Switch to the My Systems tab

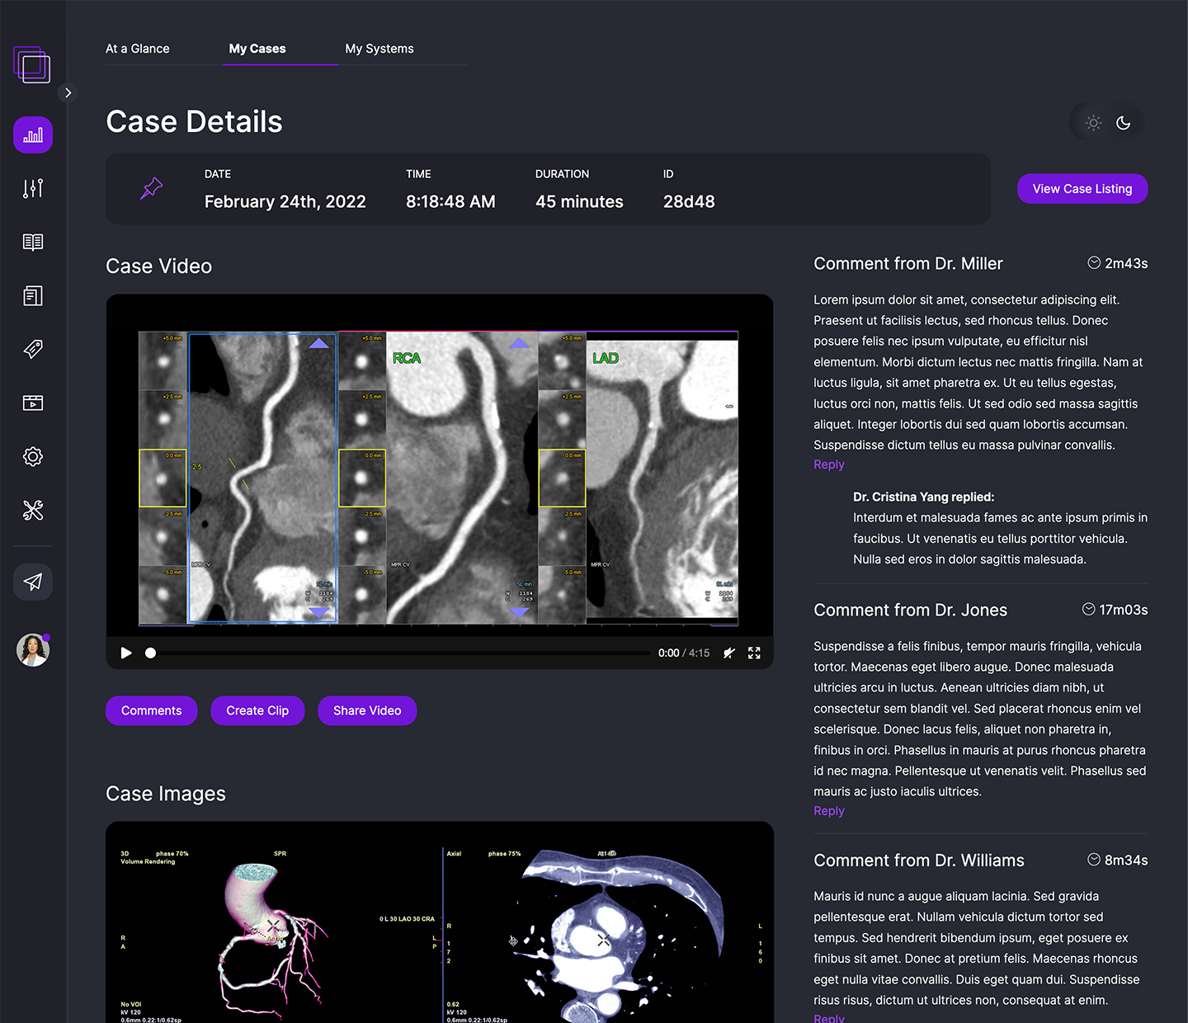[x=379, y=49]
